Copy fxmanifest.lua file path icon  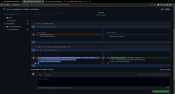coord(53,24)
